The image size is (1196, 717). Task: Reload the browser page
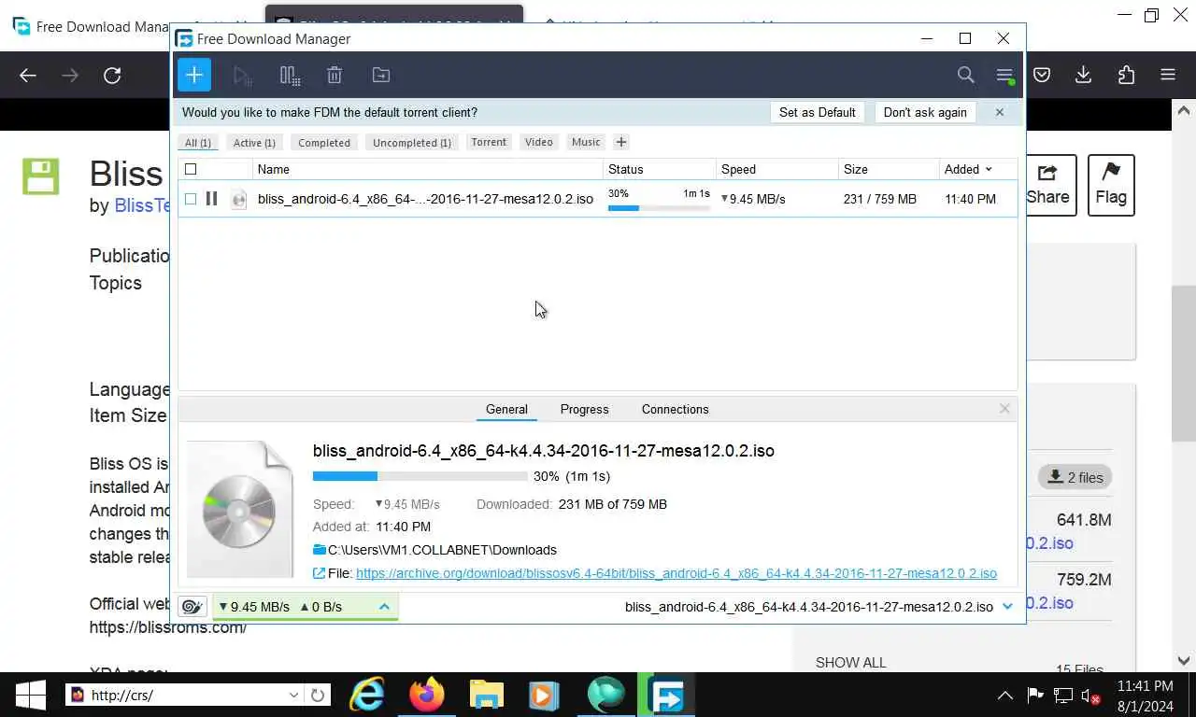[x=112, y=76]
